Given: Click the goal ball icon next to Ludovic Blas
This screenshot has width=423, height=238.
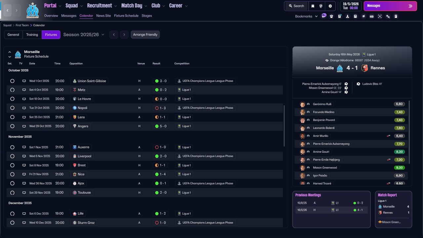Looking at the screenshot, I should click(x=358, y=84).
